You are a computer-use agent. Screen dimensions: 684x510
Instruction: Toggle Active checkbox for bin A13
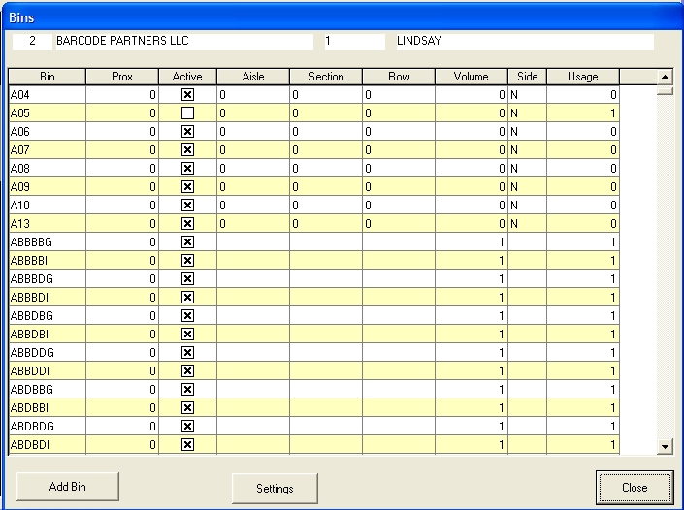coord(187,224)
